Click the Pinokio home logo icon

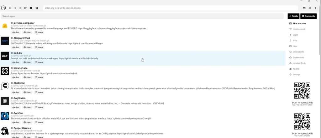click(3, 8)
